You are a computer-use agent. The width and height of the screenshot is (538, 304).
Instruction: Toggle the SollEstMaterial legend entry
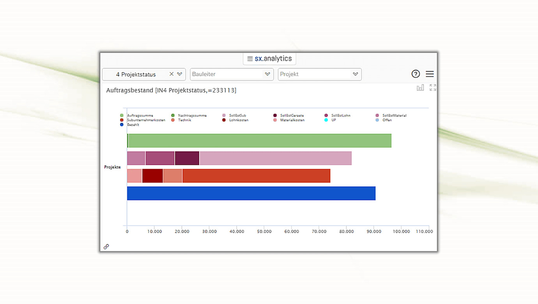pos(394,115)
